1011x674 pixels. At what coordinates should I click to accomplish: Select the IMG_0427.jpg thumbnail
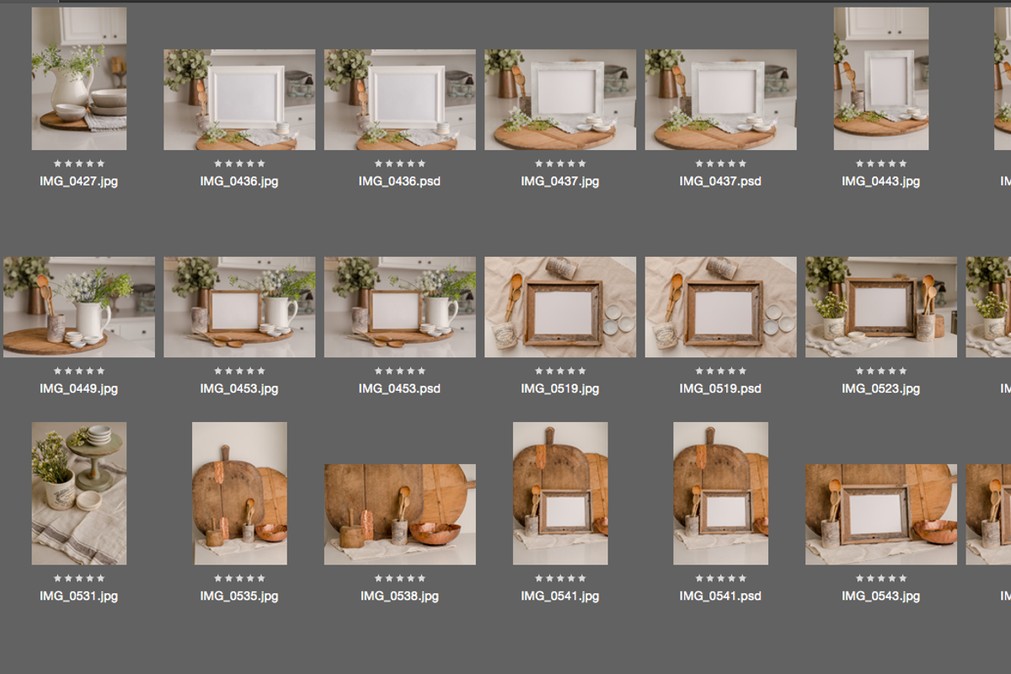(x=79, y=78)
